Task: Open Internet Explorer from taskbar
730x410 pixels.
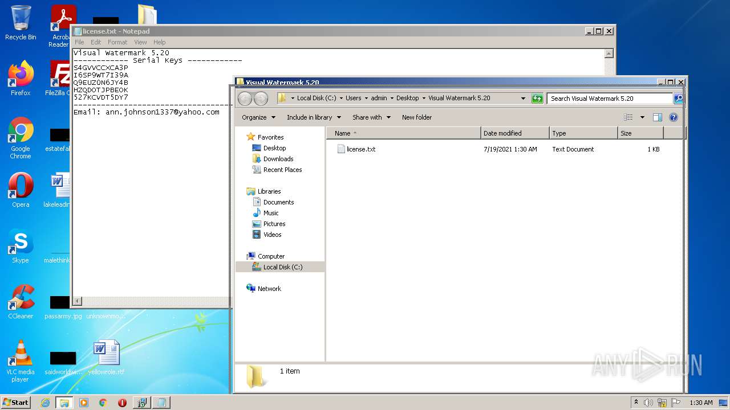Action: [45, 403]
